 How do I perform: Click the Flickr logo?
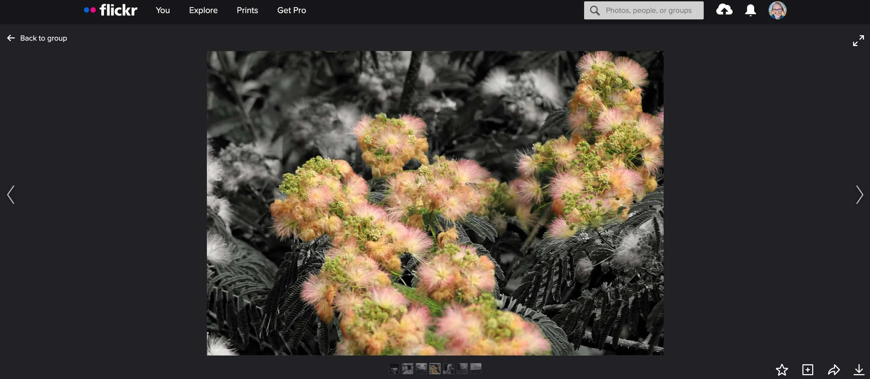111,10
